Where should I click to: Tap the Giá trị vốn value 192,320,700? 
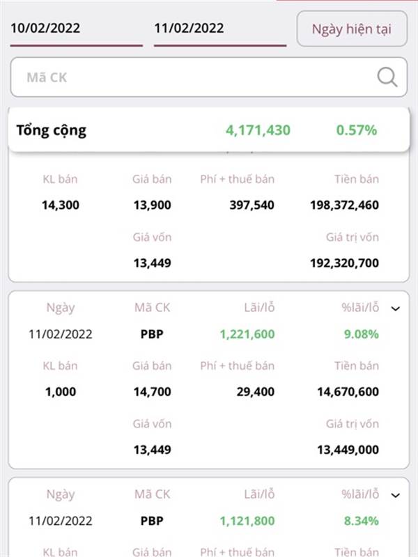344,263
